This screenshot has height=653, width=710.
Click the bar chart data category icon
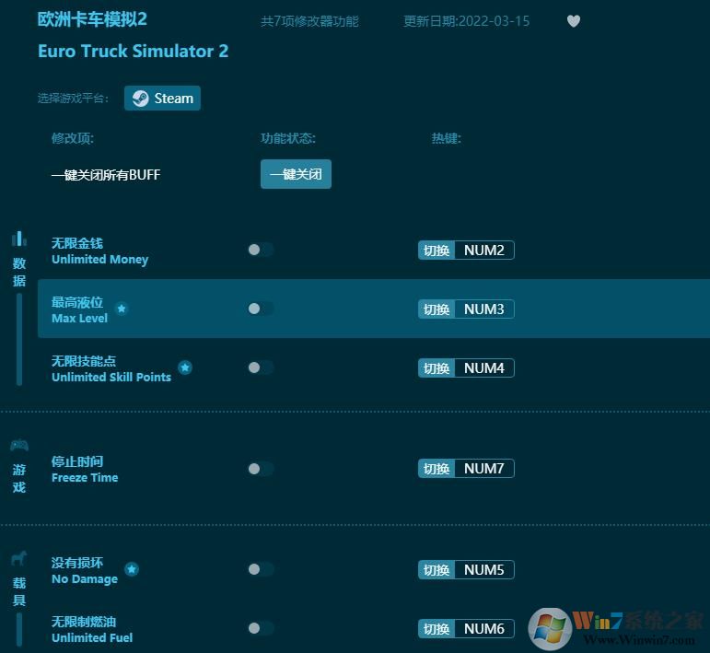click(19, 239)
